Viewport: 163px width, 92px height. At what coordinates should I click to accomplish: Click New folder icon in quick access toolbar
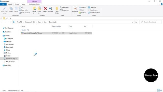4,18
